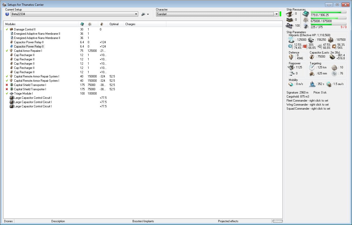Click the turret hardpoints icon in Ship Resources
Screen dimensions: 352x225
290,14
